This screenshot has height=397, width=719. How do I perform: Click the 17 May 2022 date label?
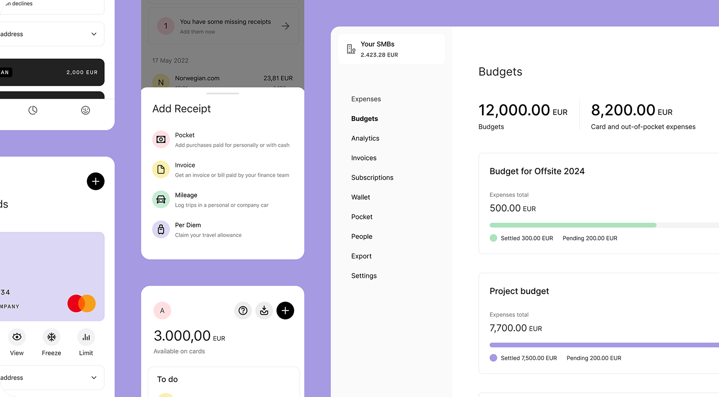[x=170, y=60]
